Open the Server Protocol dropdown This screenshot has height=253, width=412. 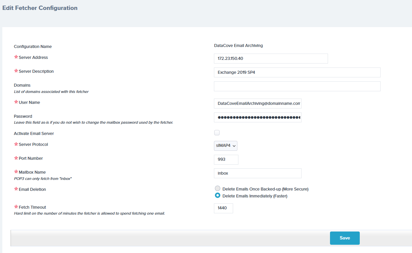pyautogui.click(x=226, y=146)
